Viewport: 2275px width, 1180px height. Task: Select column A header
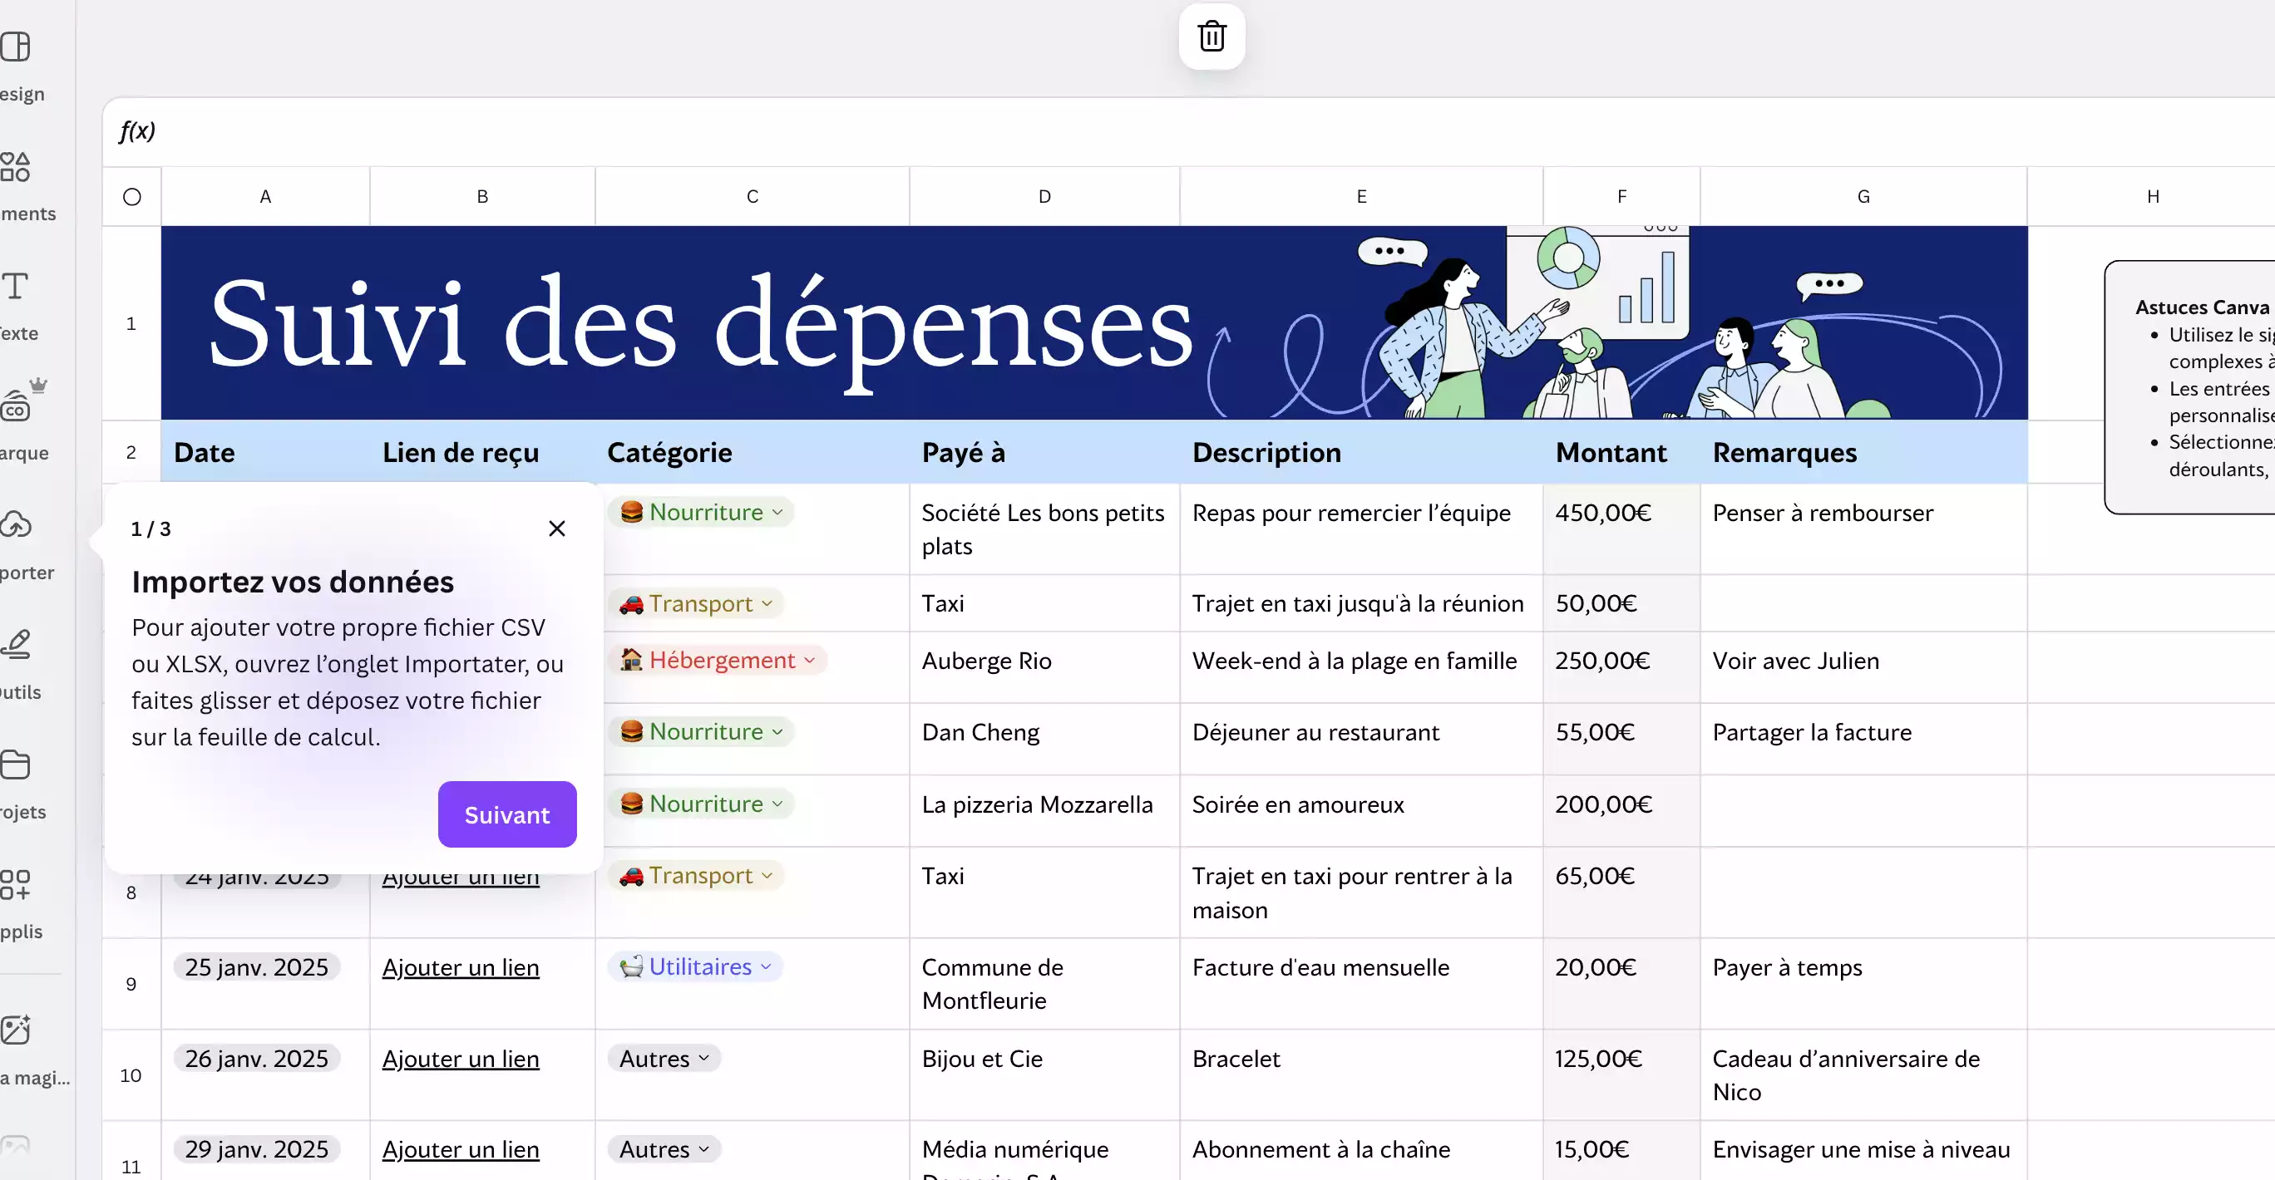[x=265, y=197]
